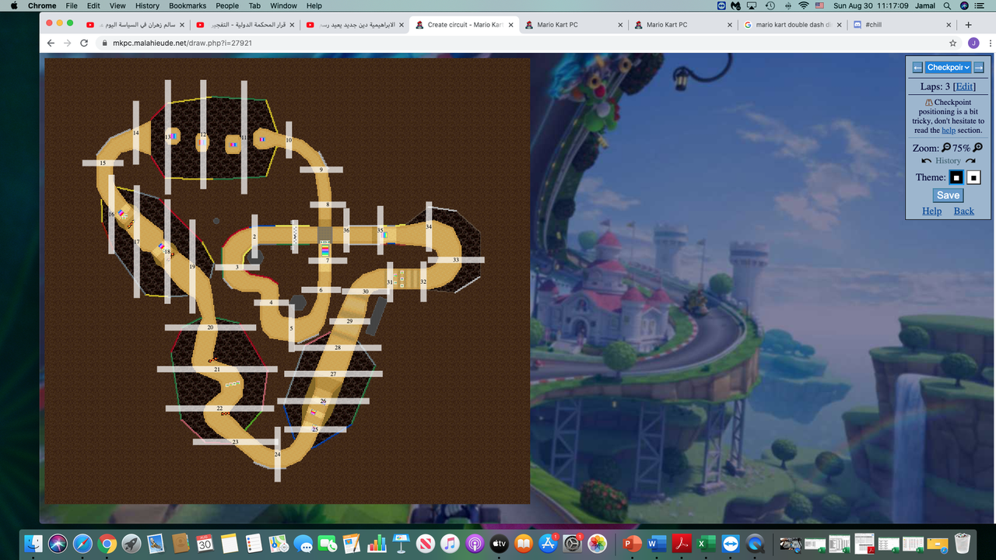Open System Preferences in the Dock

(x=573, y=544)
